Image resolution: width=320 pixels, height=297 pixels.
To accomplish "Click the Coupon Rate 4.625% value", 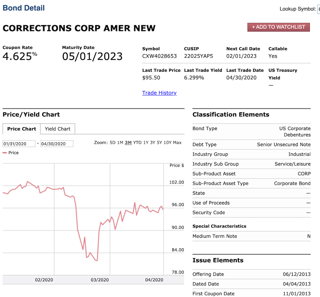I will point(20,56).
